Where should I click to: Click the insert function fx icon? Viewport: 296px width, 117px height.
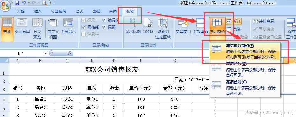(70, 53)
